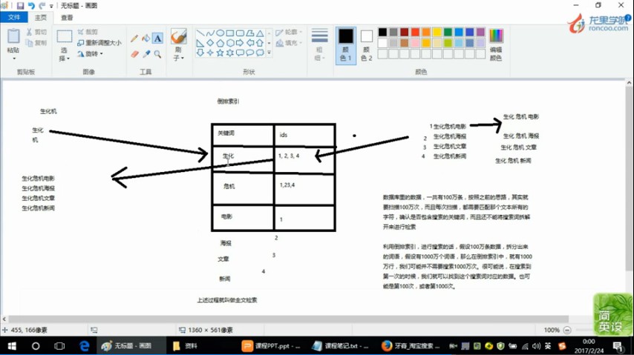
Task: Select the Fill bucket tool
Action: (146, 39)
